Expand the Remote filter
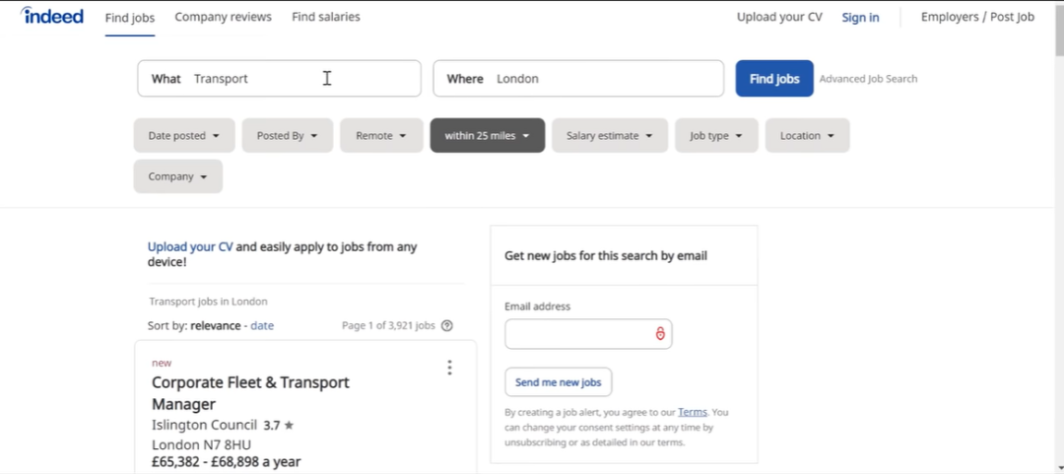The width and height of the screenshot is (1064, 474). click(381, 136)
